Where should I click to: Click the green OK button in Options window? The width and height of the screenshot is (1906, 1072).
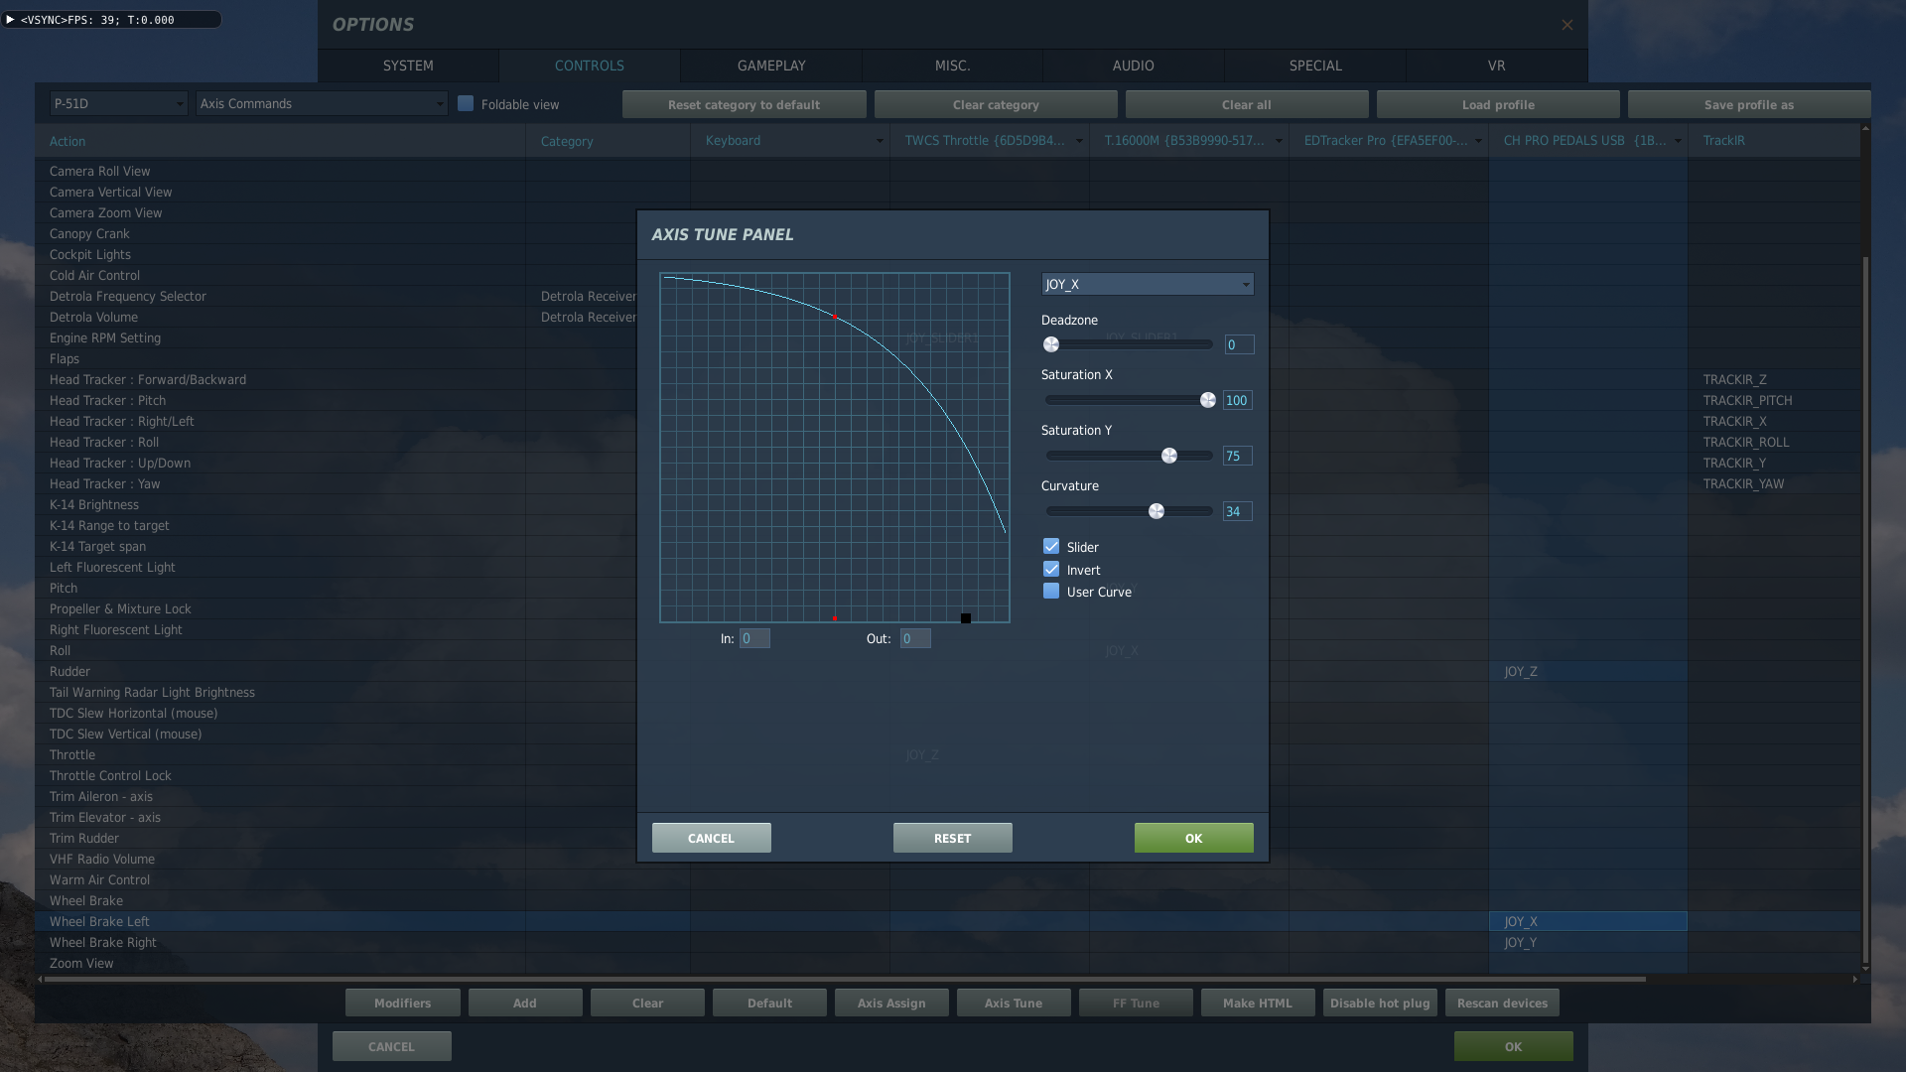1514,1046
